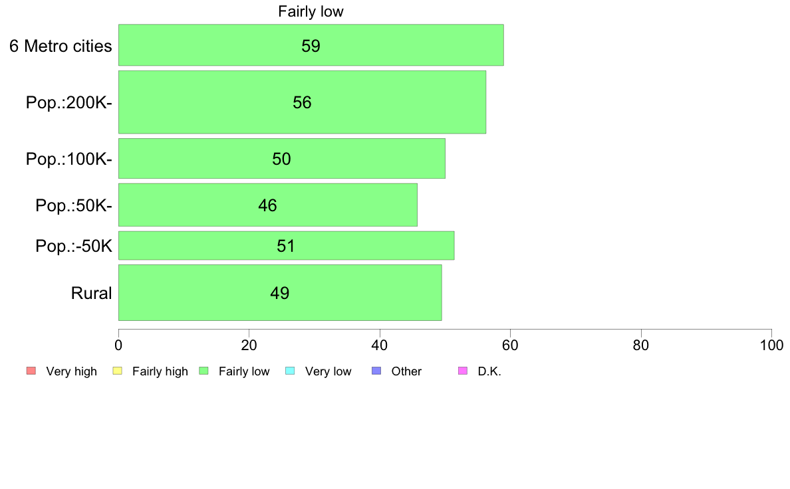Click the 60 tick label on axis
The height and width of the screenshot is (489, 790).
511,345
